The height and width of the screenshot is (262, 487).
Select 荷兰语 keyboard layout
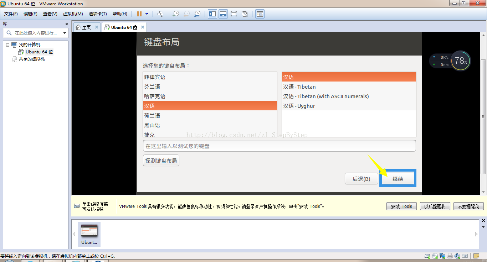[210, 115]
